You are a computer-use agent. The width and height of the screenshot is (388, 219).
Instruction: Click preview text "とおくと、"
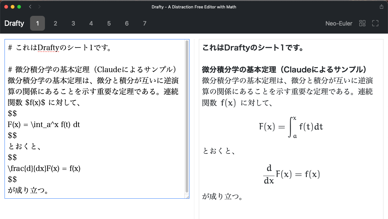tap(219, 151)
